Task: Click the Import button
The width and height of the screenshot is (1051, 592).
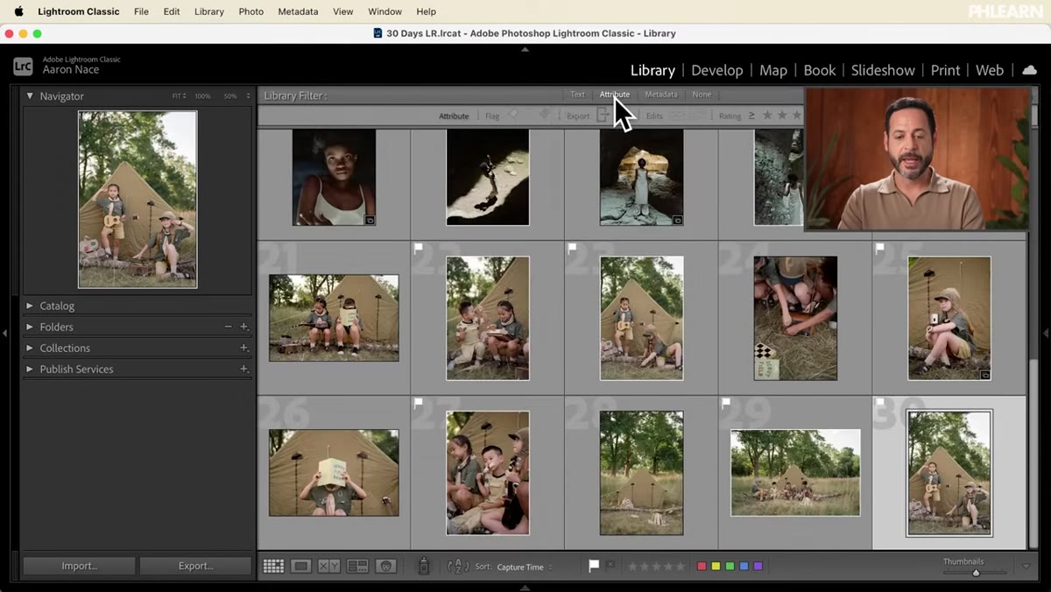Action: 79,566
